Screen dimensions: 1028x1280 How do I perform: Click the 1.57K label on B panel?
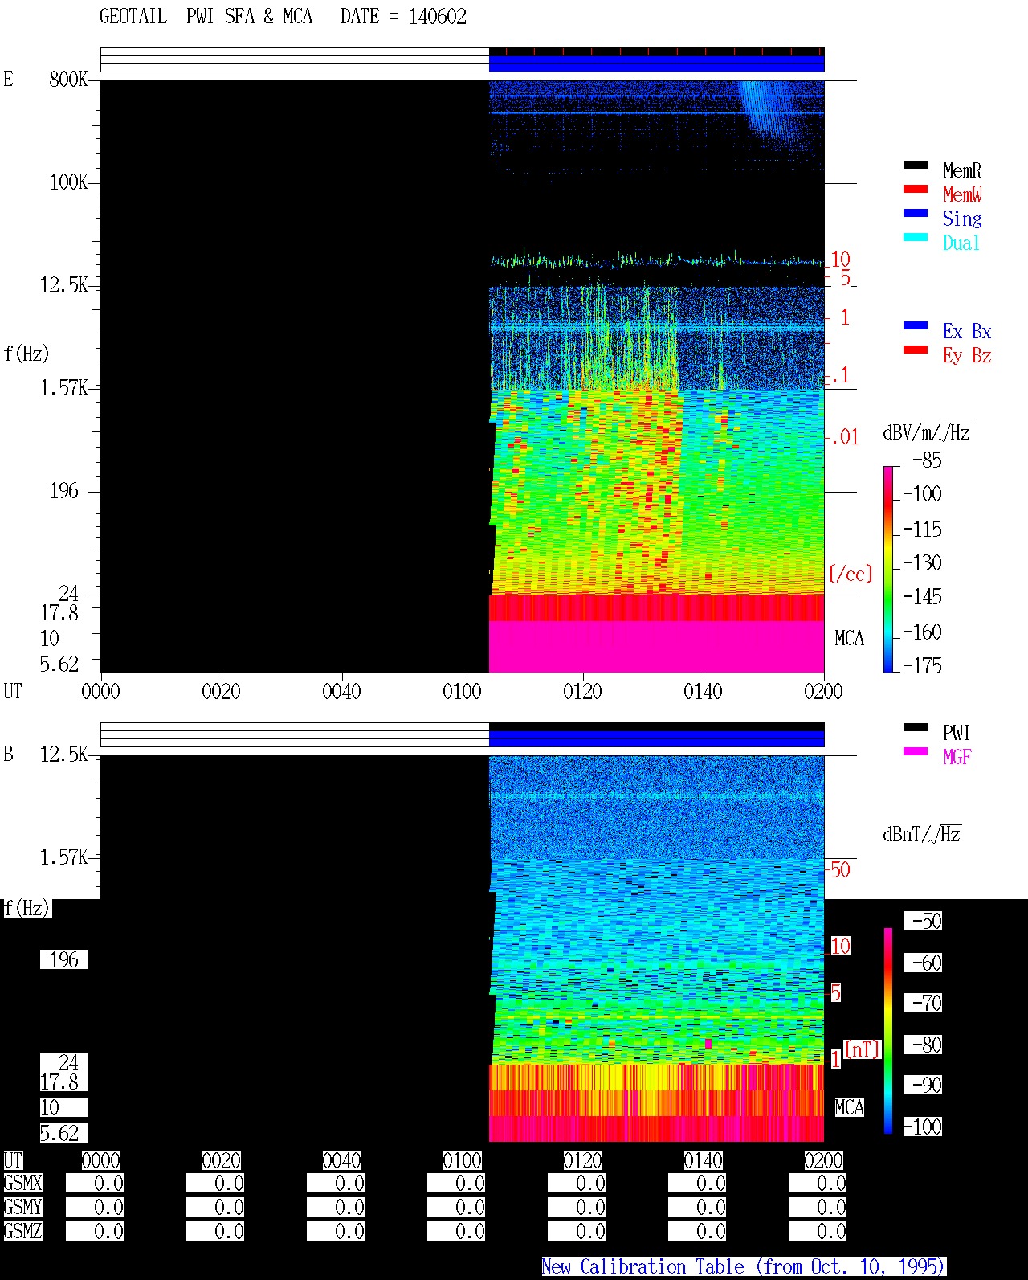click(64, 857)
